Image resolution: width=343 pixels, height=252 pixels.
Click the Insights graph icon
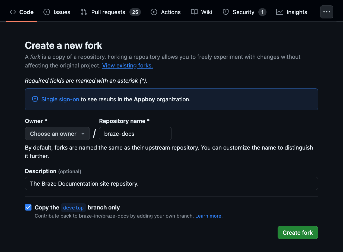(x=280, y=12)
